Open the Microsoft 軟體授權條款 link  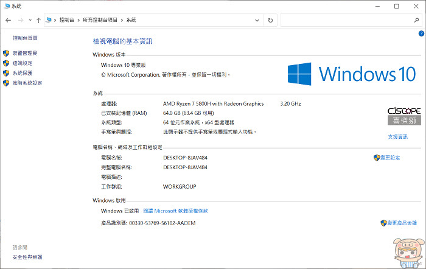pos(175,211)
